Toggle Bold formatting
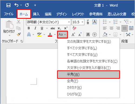Viewport: 135px width, 104px height. [x=29, y=28]
